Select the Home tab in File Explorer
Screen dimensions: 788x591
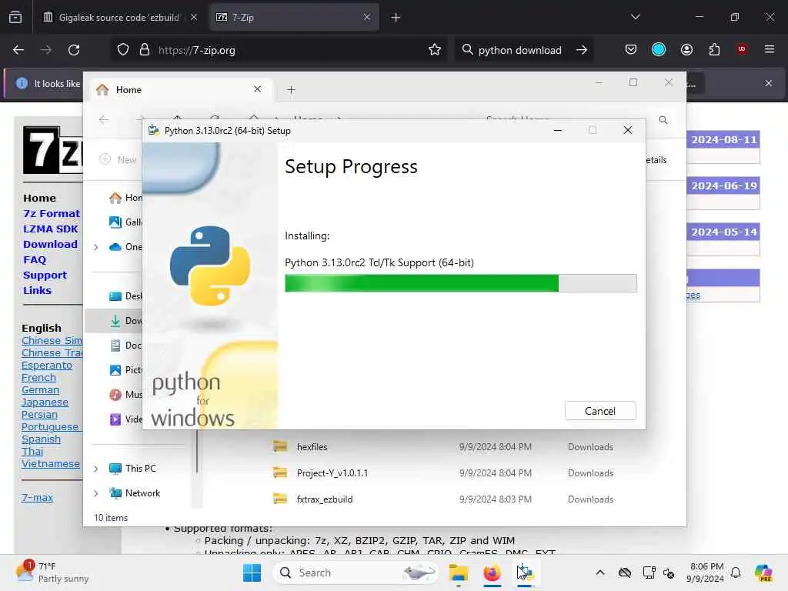[x=181, y=89]
